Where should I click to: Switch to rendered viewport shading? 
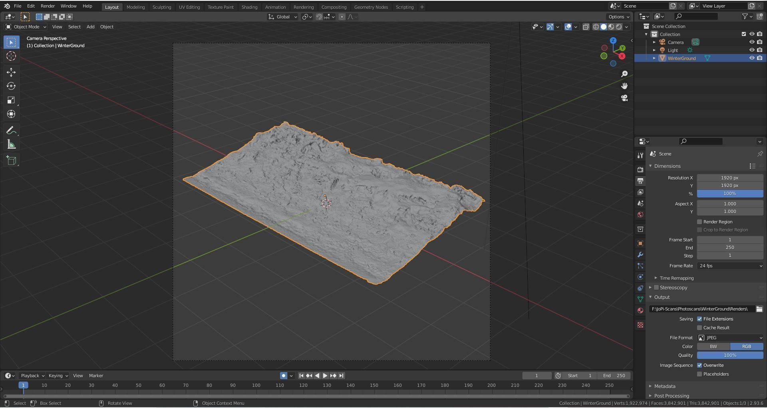coord(619,27)
